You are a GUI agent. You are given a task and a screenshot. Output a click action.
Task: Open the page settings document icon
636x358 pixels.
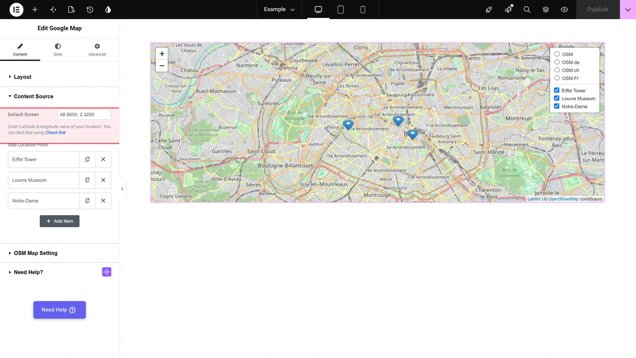(72, 10)
